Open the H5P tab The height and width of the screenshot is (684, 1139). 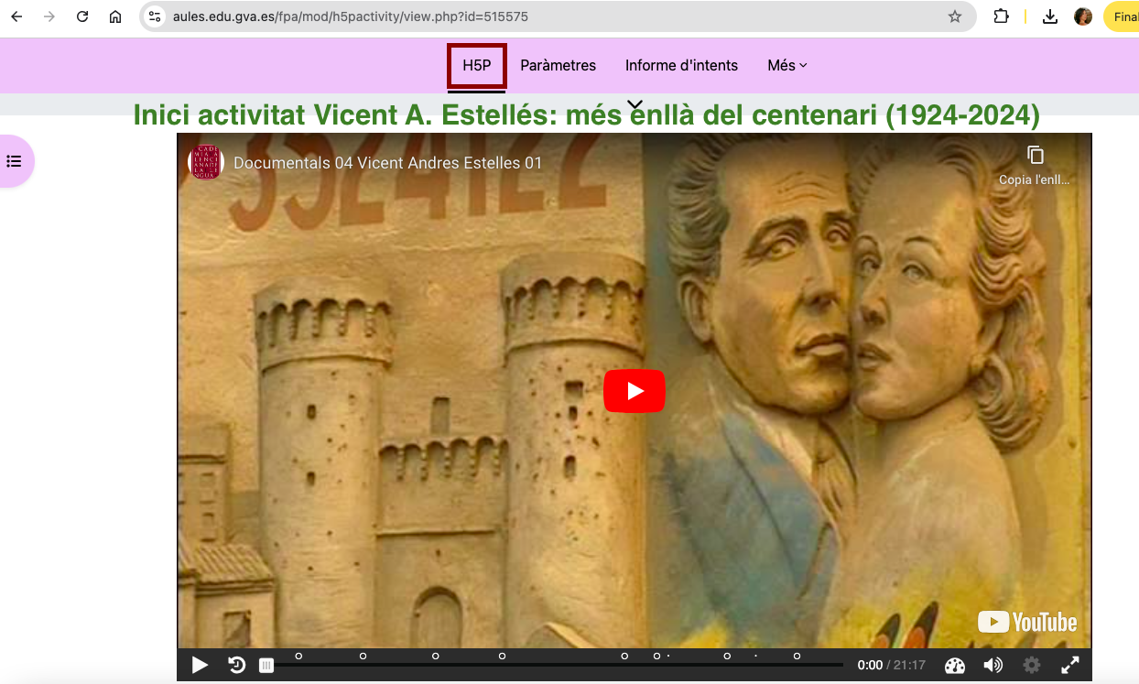476,66
